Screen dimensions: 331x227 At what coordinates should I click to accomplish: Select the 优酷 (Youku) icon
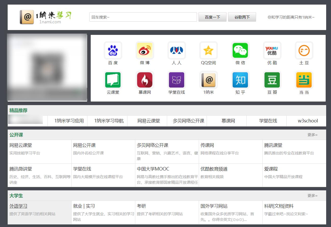coord(272,50)
